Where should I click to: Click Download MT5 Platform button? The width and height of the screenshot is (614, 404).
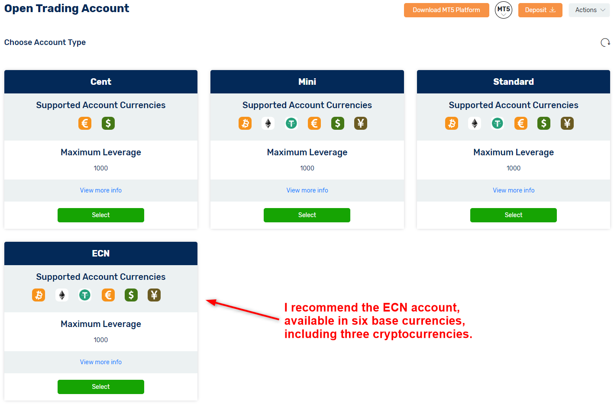click(x=446, y=10)
